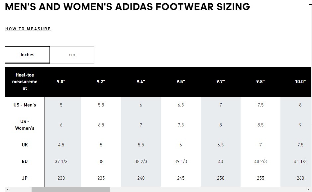Select US Women's size 9 cell
Screen dimensions: 312x192
(300, 125)
